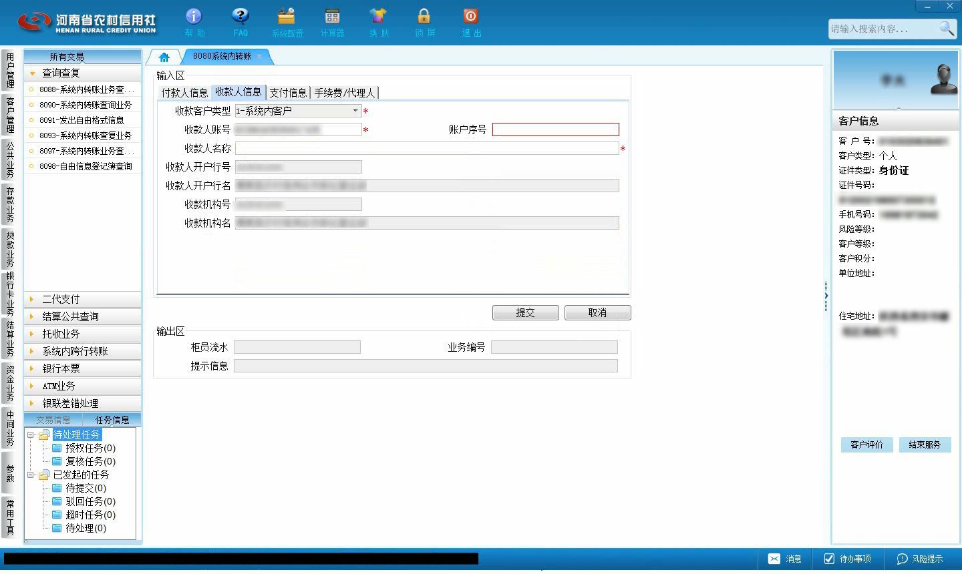This screenshot has height=574, width=962.
Task: Click the 提交 (submit) button
Action: click(526, 312)
